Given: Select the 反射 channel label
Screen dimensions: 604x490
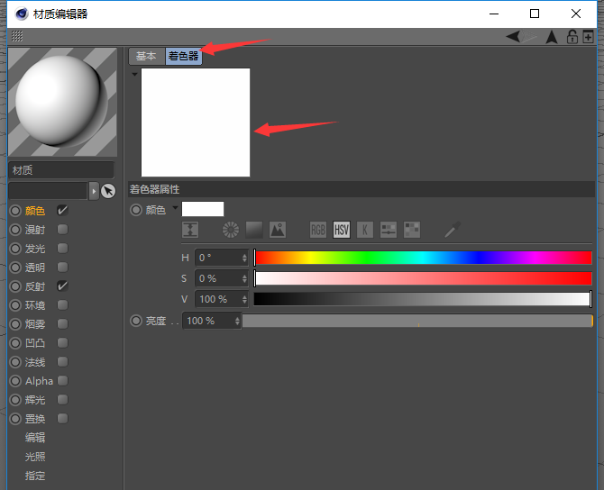Looking at the screenshot, I should 35,286.
